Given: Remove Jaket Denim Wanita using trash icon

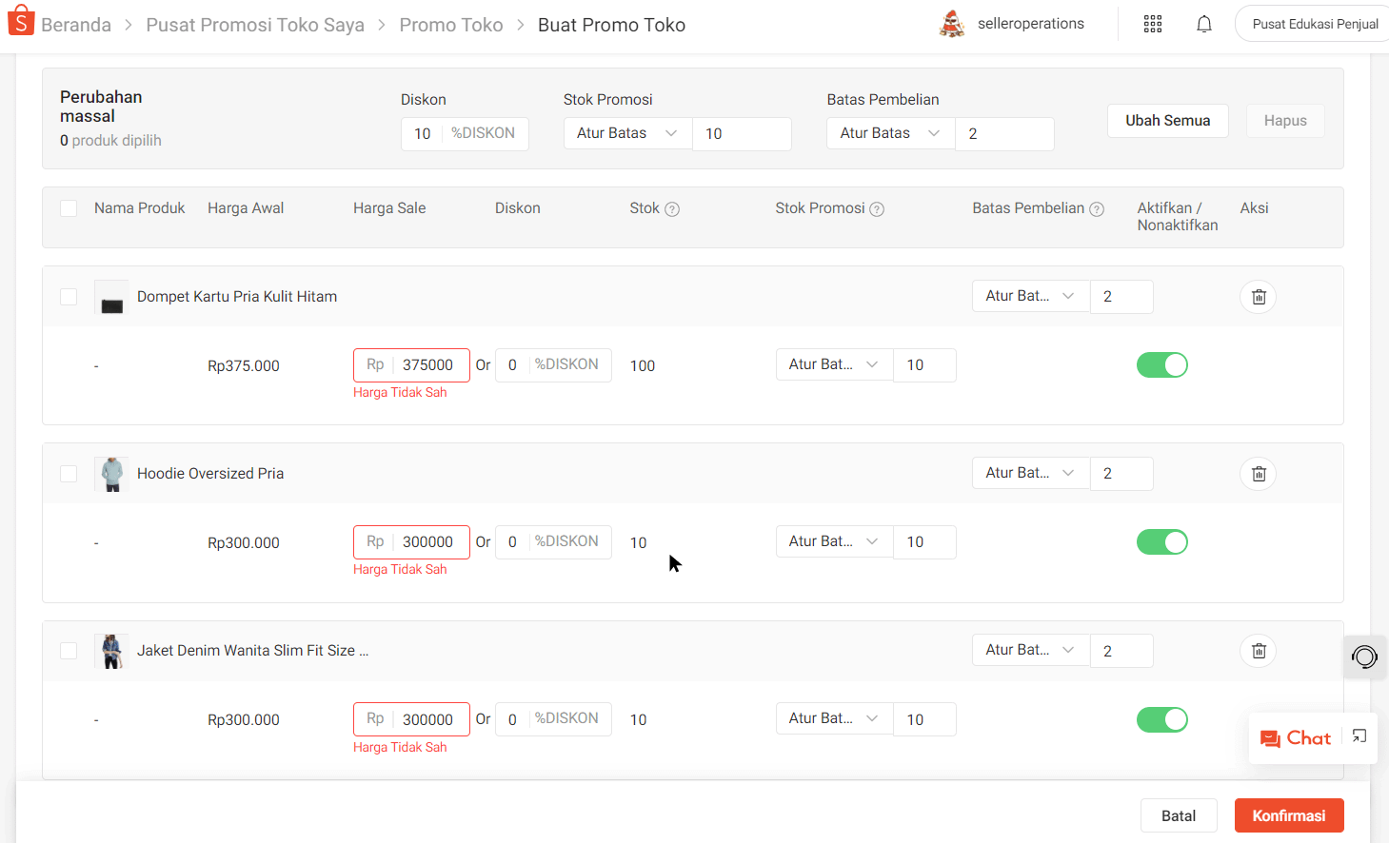Looking at the screenshot, I should coord(1258,651).
